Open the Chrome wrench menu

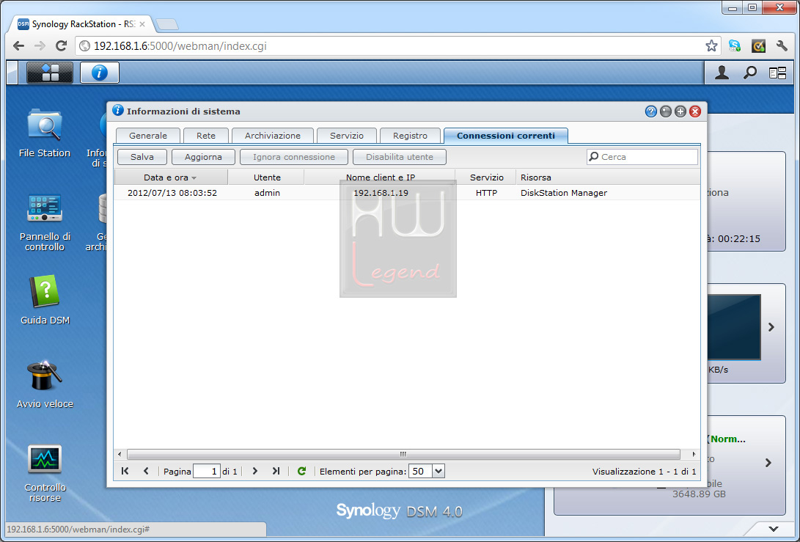(x=782, y=46)
